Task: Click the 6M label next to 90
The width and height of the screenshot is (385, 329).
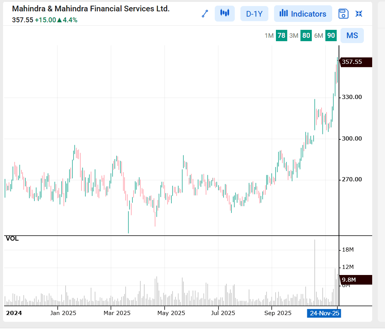Action: click(319, 36)
